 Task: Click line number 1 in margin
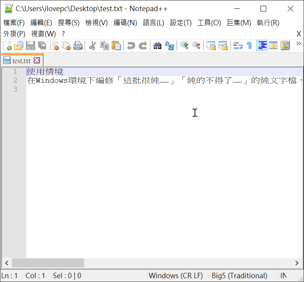tap(15, 72)
